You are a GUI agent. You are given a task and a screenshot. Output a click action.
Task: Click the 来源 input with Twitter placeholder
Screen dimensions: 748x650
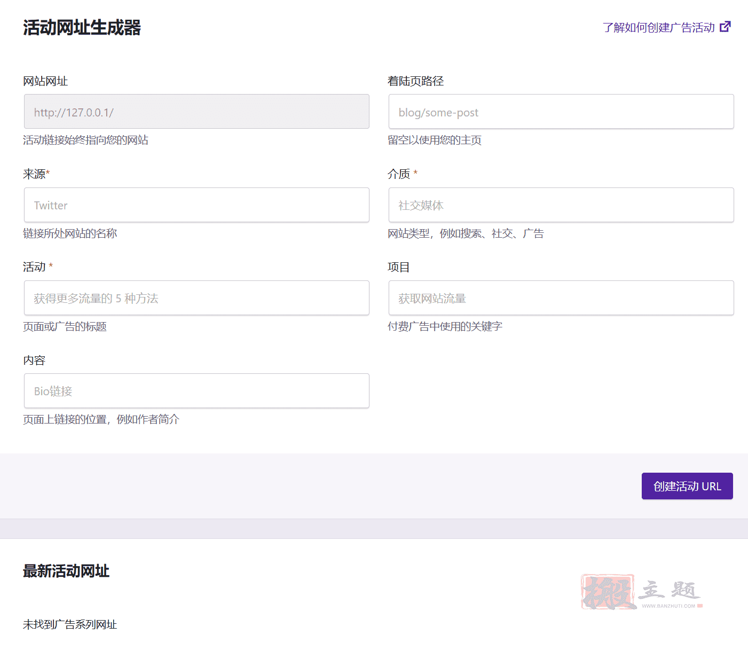[x=196, y=205]
